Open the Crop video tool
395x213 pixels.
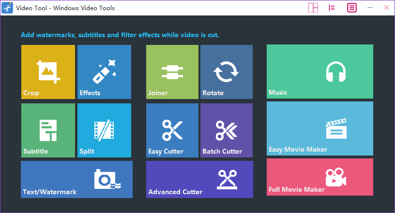point(48,71)
